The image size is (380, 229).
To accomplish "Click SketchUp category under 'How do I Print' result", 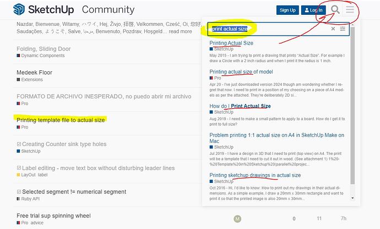I will [221, 112].
